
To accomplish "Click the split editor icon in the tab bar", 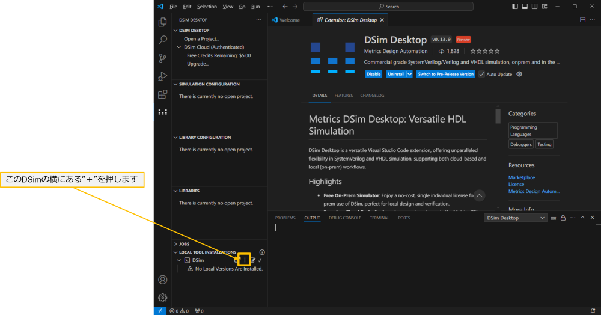I will coord(582,20).
